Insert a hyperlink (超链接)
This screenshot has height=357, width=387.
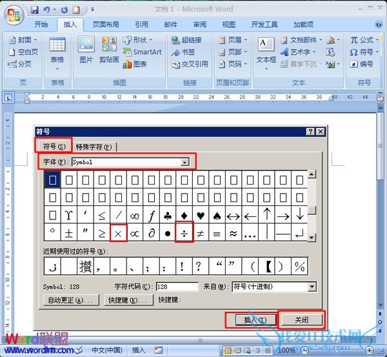(186, 40)
